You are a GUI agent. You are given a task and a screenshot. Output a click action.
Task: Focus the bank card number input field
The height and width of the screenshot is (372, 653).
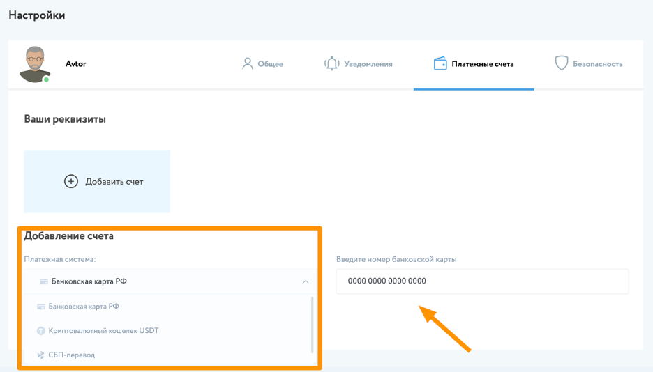481,281
